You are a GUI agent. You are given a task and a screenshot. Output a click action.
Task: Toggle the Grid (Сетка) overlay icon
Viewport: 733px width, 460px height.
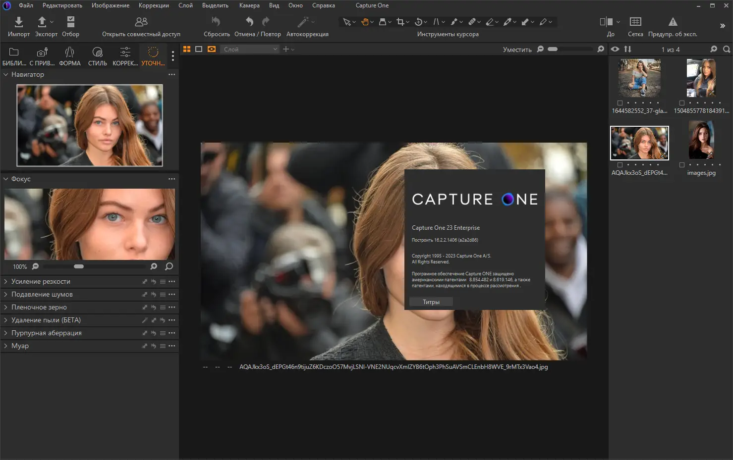pyautogui.click(x=635, y=22)
